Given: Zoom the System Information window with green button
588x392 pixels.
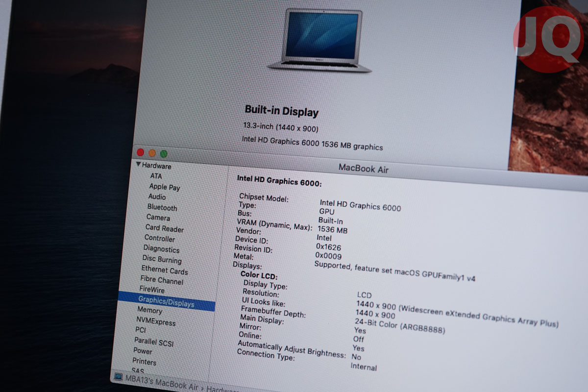Looking at the screenshot, I should [164, 154].
